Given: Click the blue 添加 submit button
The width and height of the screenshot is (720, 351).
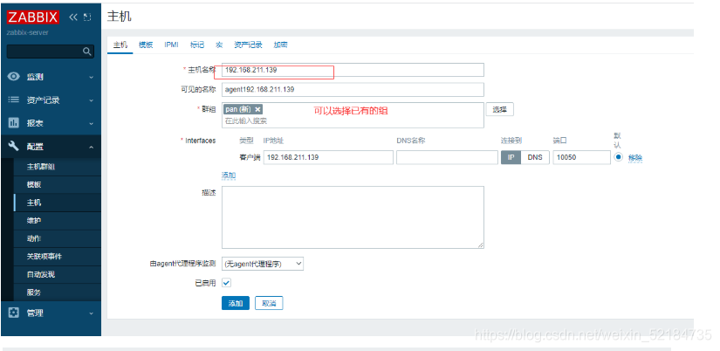Looking at the screenshot, I should click(x=236, y=303).
